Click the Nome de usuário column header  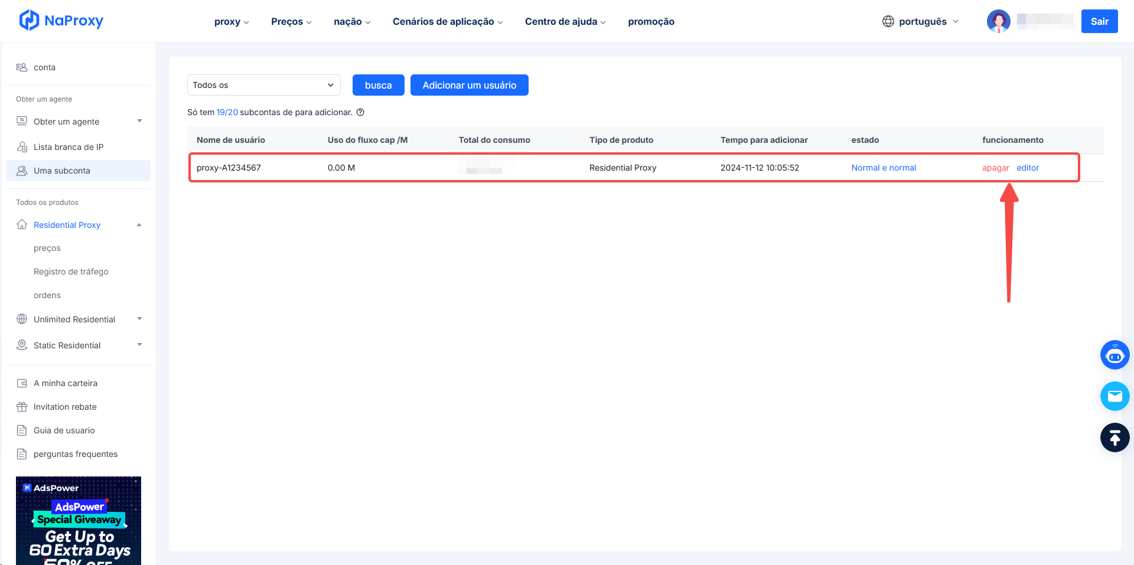(231, 140)
